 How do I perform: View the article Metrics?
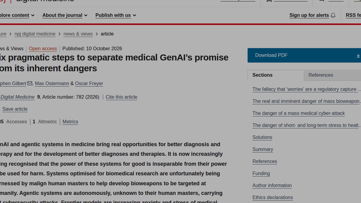(x=70, y=122)
